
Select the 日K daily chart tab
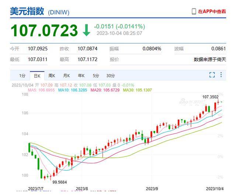37,76
